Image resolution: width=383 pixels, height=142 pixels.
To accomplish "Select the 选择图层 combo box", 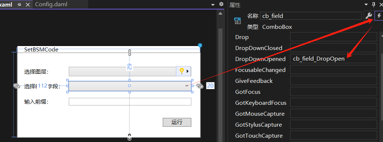I will (x=123, y=72).
